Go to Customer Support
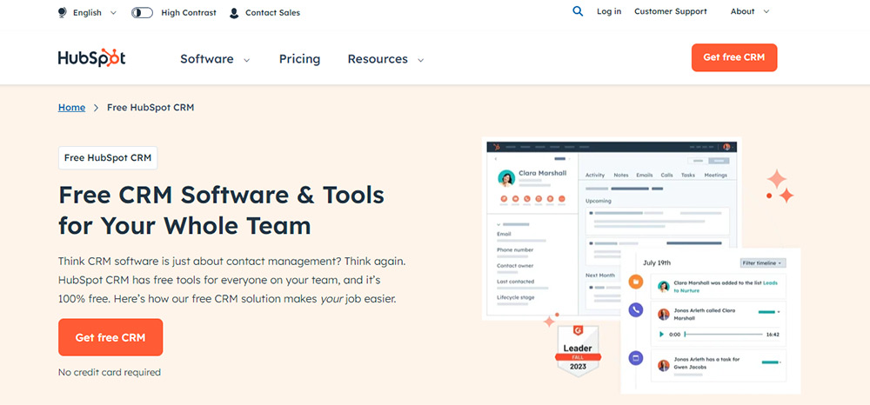 [670, 11]
